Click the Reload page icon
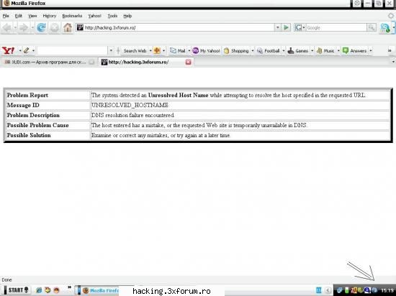Image resolution: width=396 pixels, height=296 pixels. click(41, 27)
